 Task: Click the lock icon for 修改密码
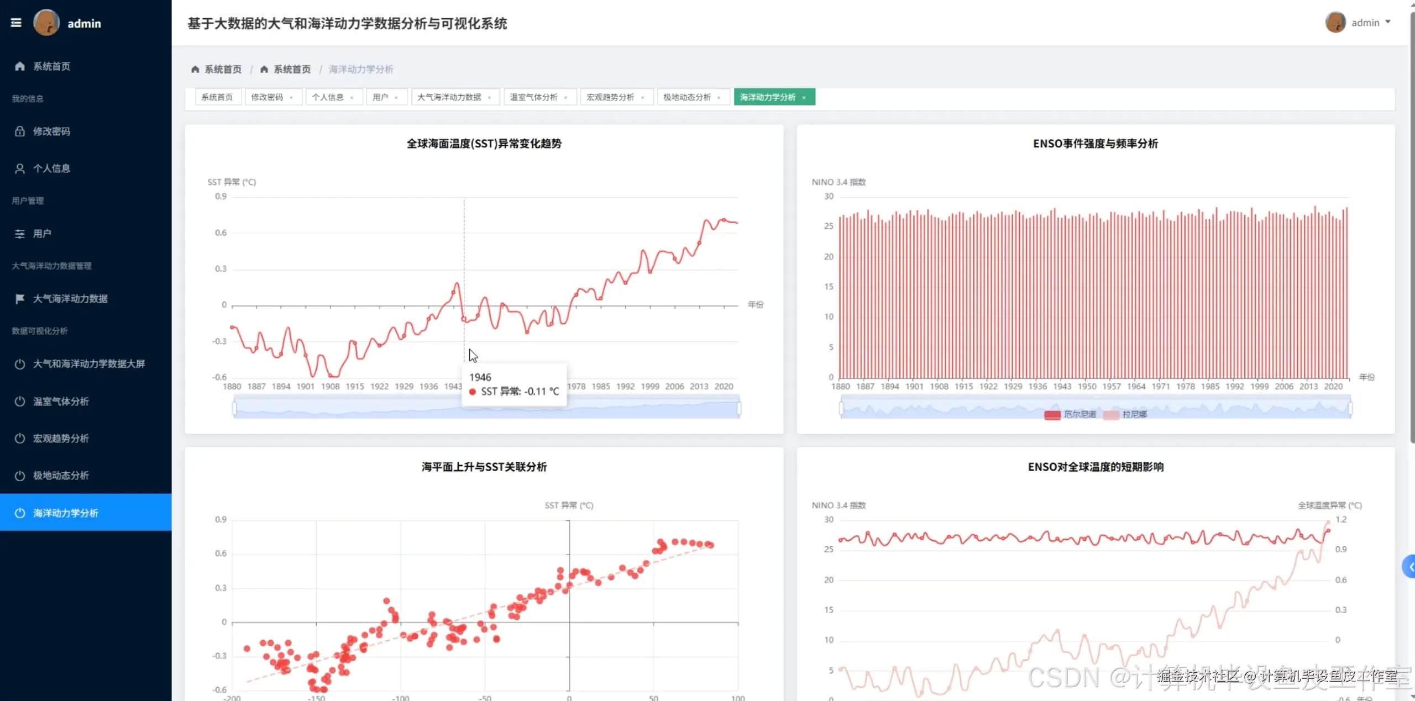[x=20, y=131]
